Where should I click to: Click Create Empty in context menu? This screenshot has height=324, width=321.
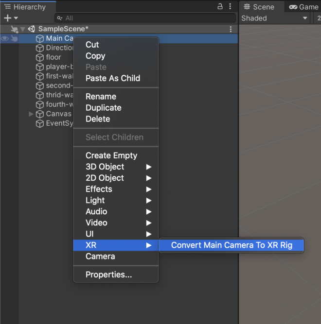point(111,155)
